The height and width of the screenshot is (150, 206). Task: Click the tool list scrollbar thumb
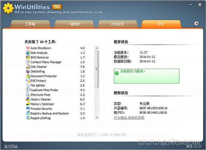pos(97,69)
